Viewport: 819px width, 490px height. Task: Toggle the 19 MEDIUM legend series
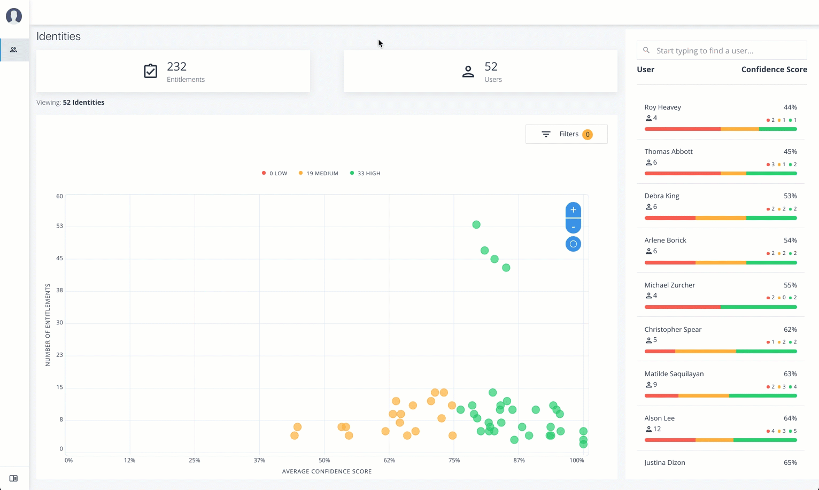[x=319, y=173]
